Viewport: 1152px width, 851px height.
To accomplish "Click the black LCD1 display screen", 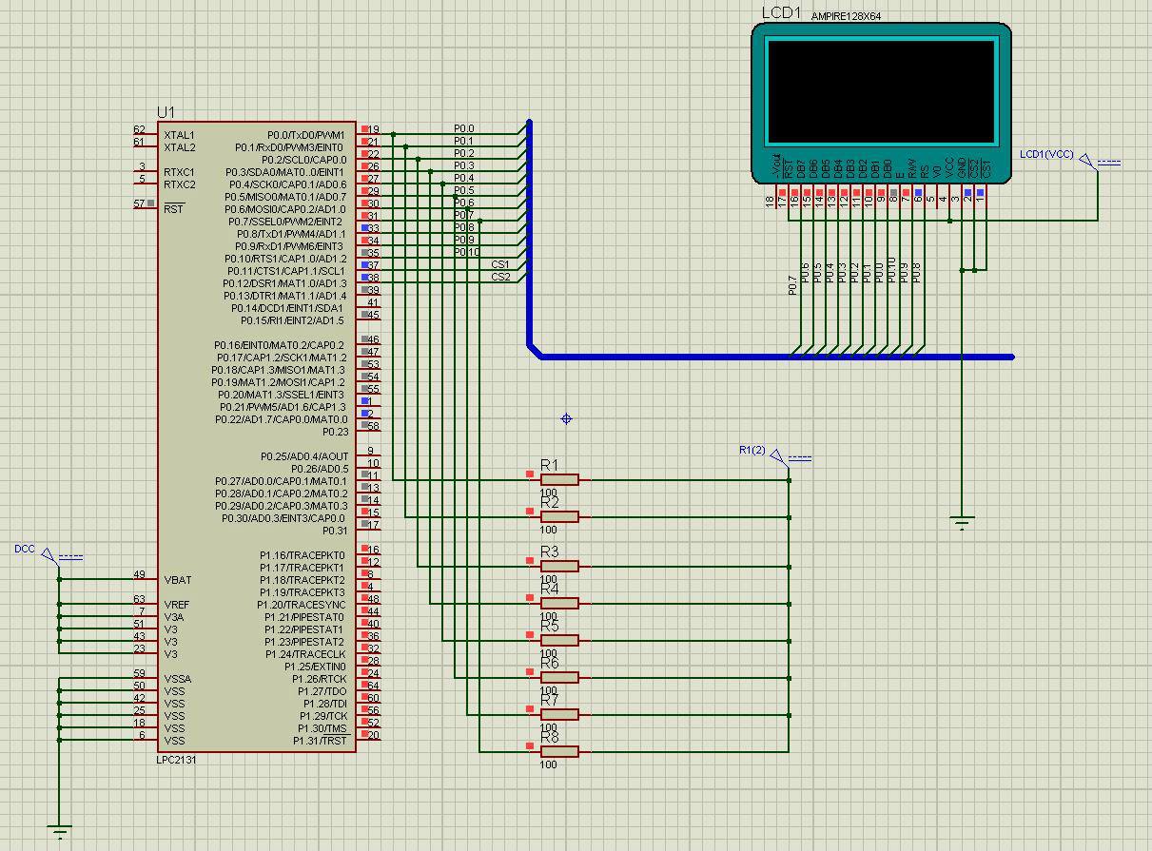I will tap(881, 90).
